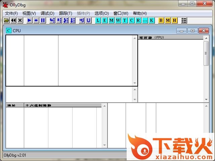
Task: Click the Step into icon
Action: click(x=52, y=20)
